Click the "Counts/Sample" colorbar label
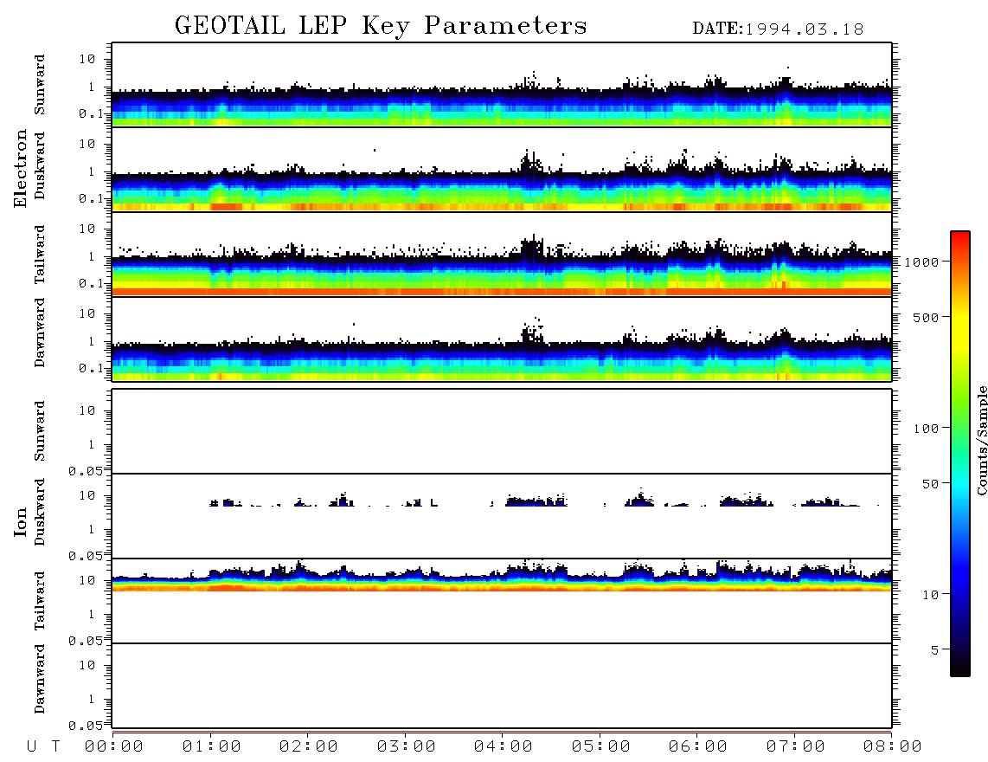This screenshot has width=988, height=762. pos(981,440)
